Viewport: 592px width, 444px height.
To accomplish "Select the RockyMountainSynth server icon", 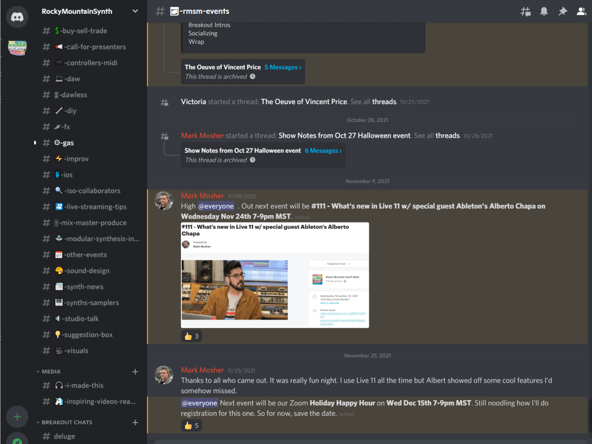I will pos(17,47).
